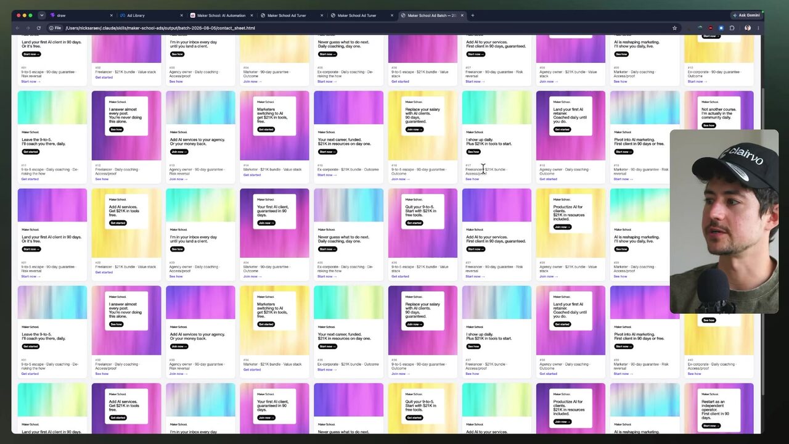Switch to the "draw" tab

pyautogui.click(x=81, y=15)
